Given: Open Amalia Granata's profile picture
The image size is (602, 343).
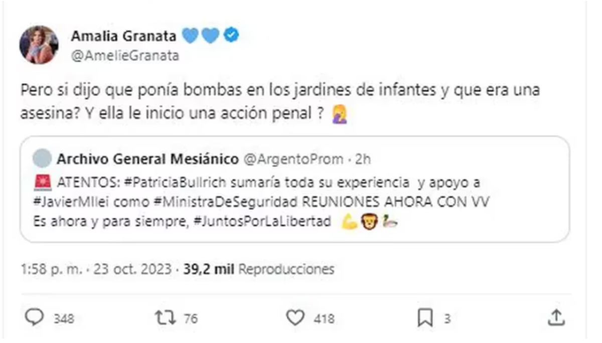Looking at the screenshot, I should pos(40,44).
